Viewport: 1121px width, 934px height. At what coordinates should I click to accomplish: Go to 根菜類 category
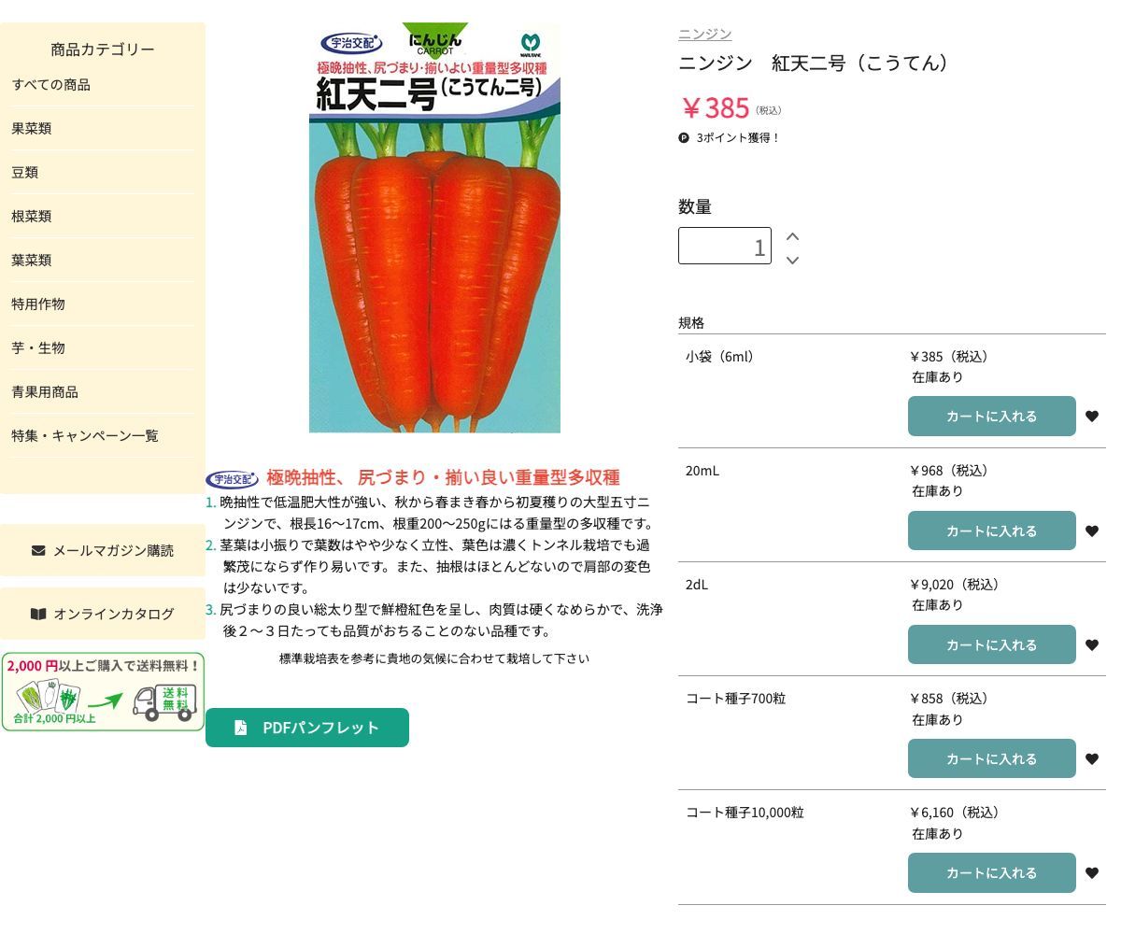pyautogui.click(x=32, y=217)
